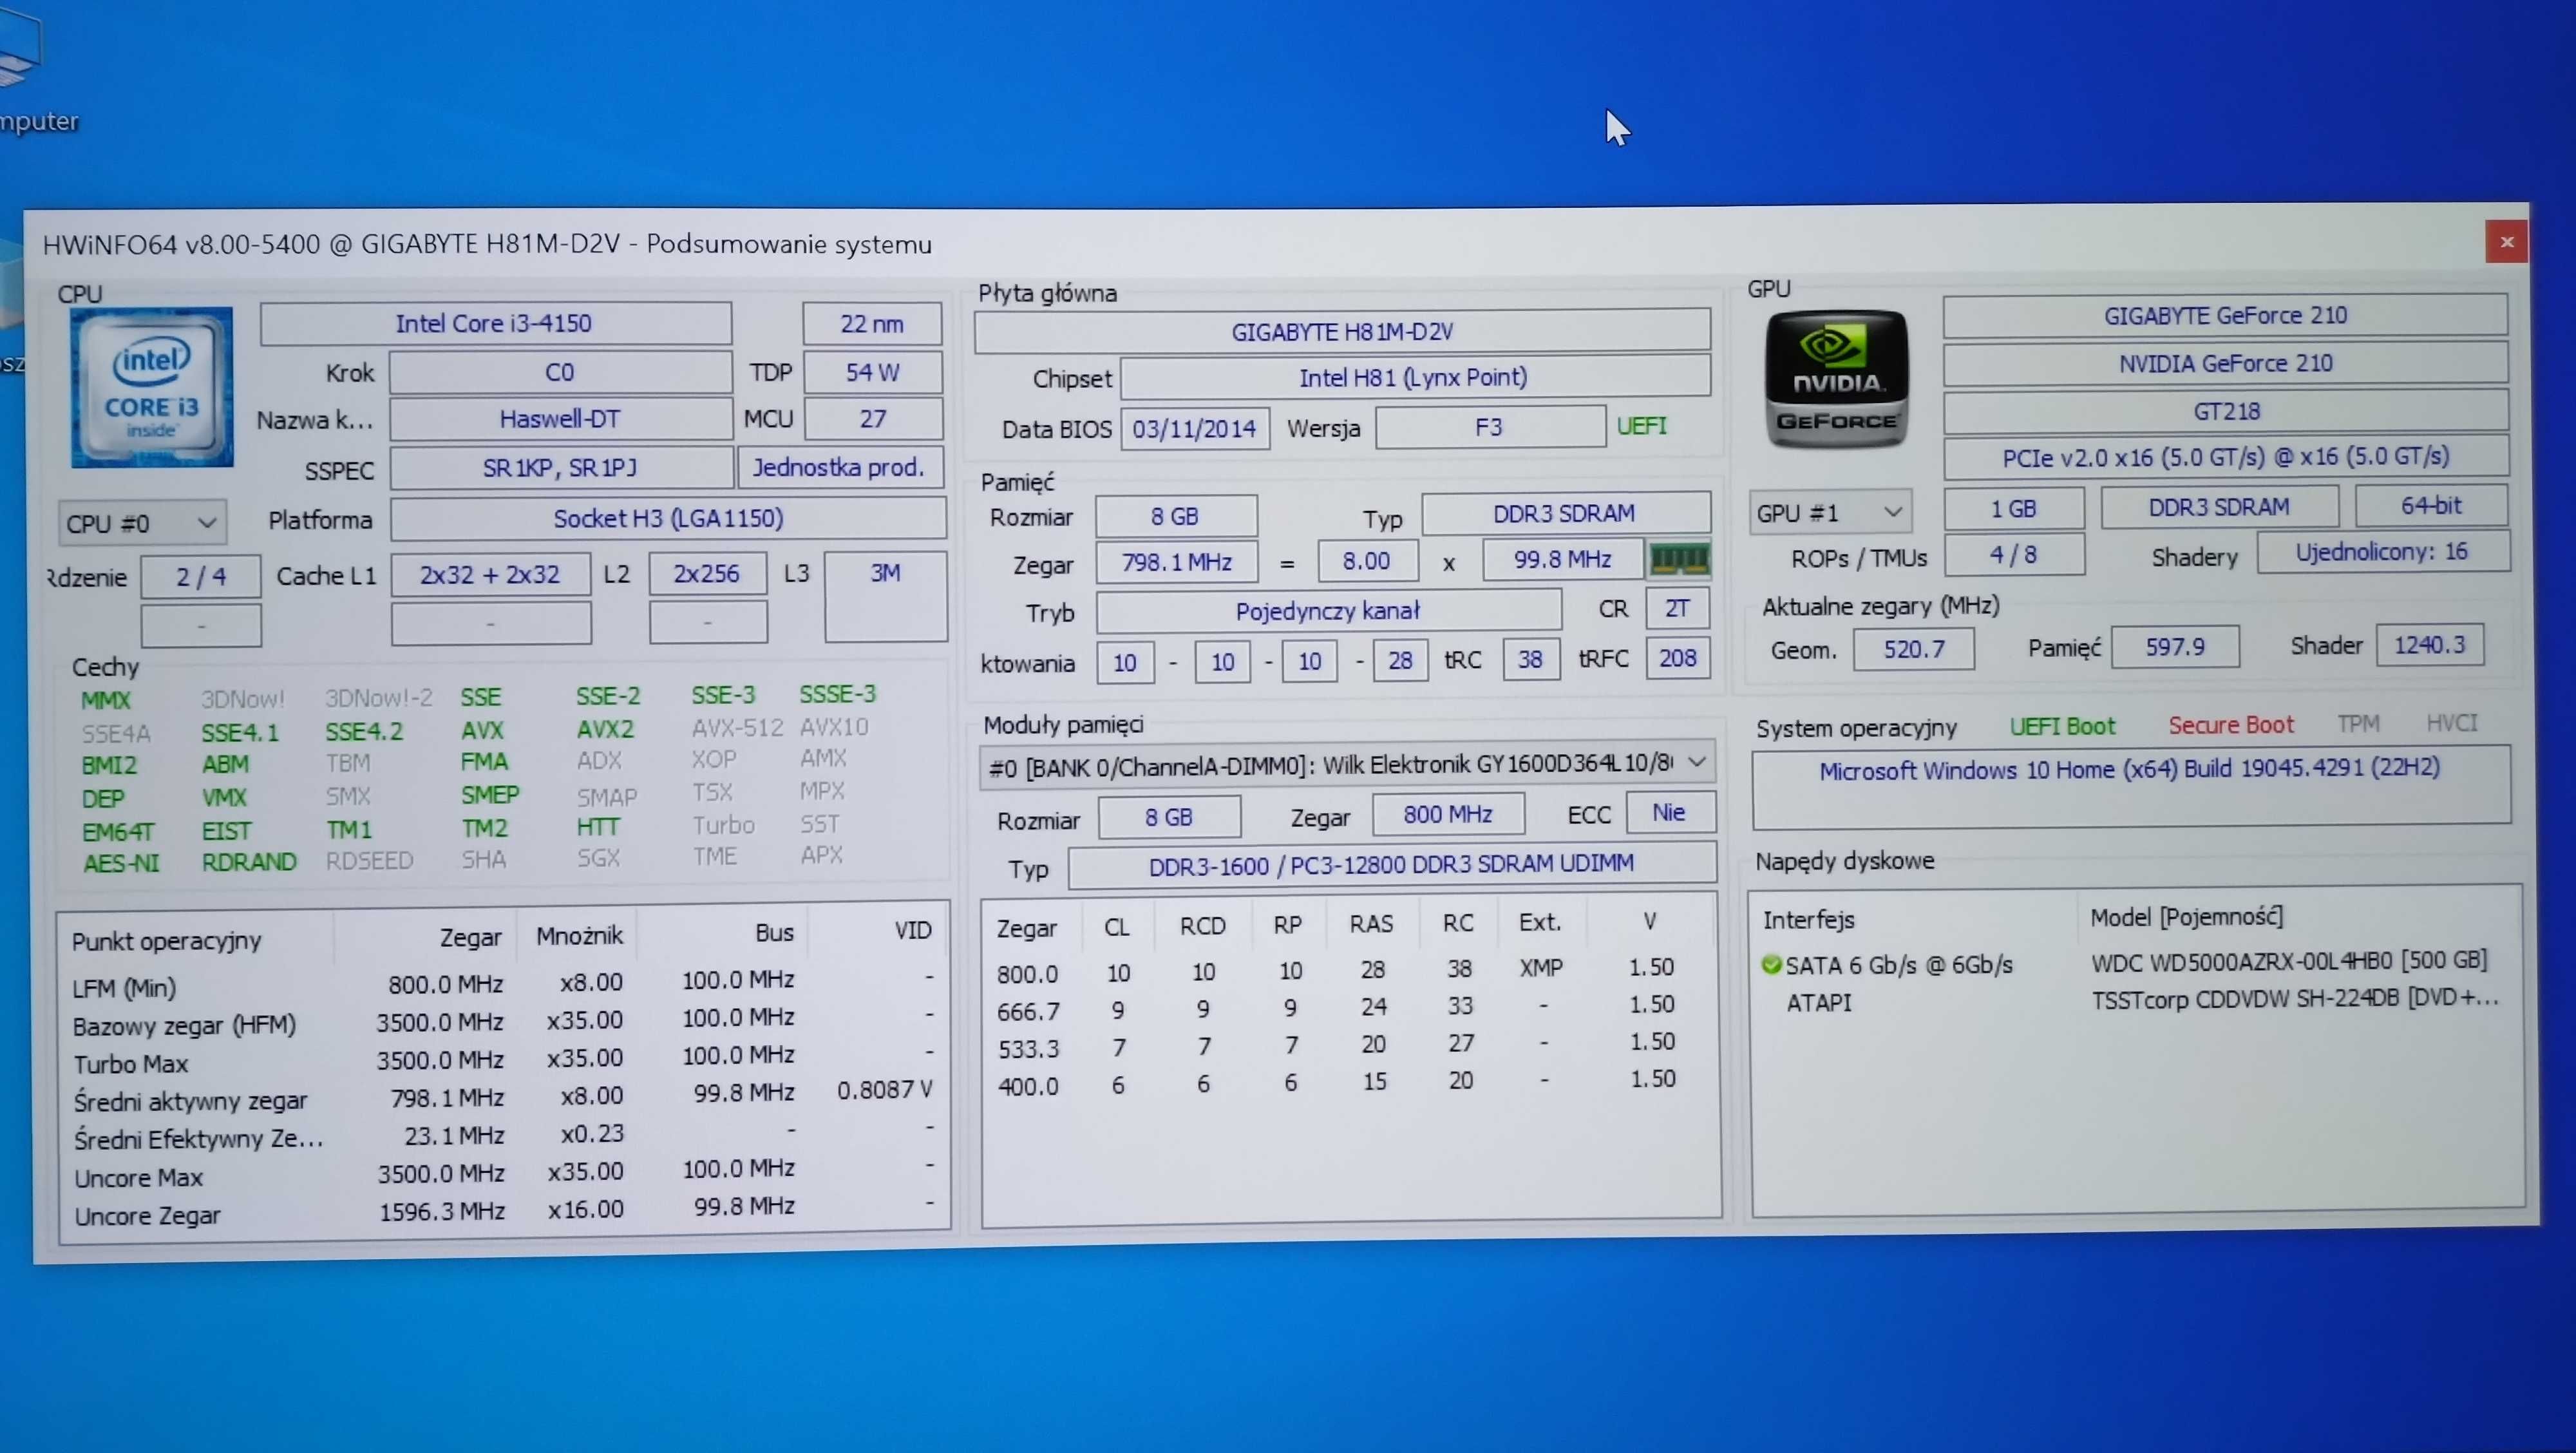Click the module clock 800 MHz field

tap(1448, 814)
